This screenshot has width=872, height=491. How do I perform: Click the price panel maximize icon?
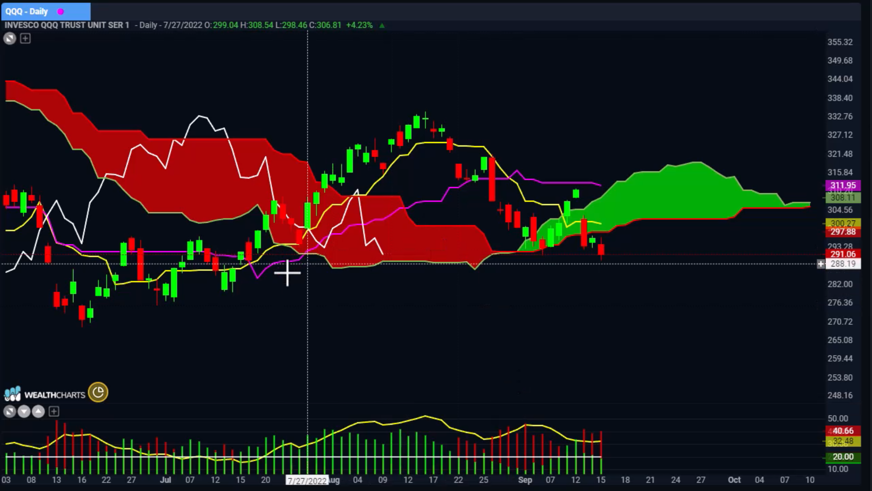(x=10, y=39)
